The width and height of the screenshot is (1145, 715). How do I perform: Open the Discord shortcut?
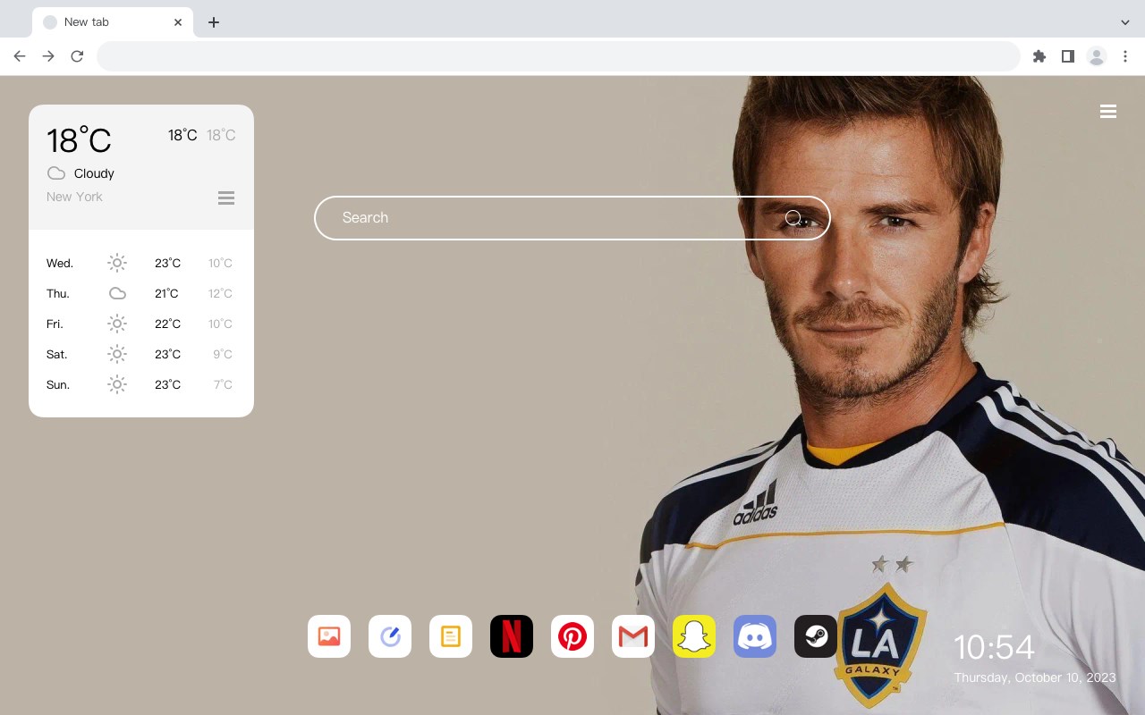tap(755, 636)
